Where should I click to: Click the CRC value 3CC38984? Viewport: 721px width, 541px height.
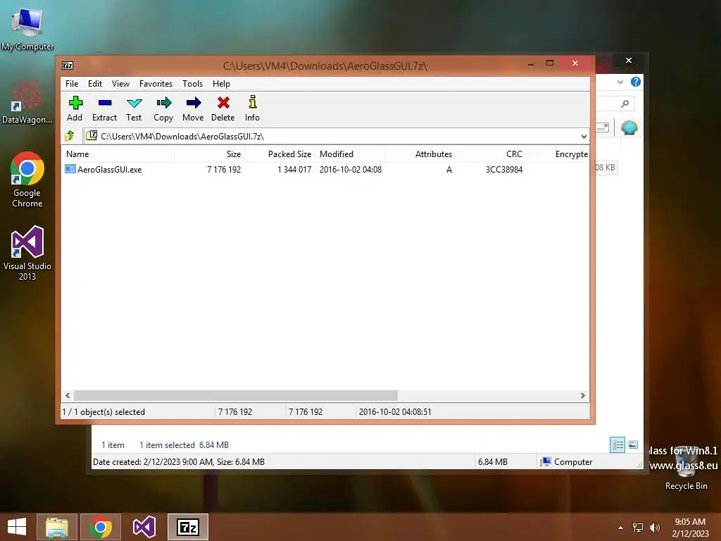pos(504,169)
